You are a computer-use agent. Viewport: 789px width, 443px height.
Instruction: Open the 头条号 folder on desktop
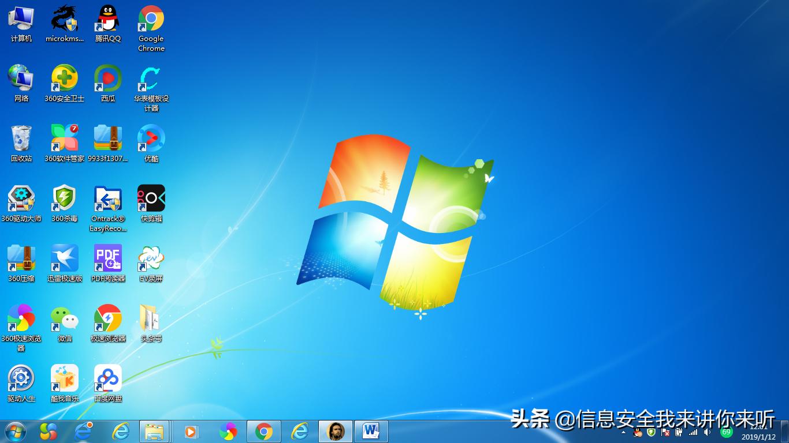pos(151,320)
